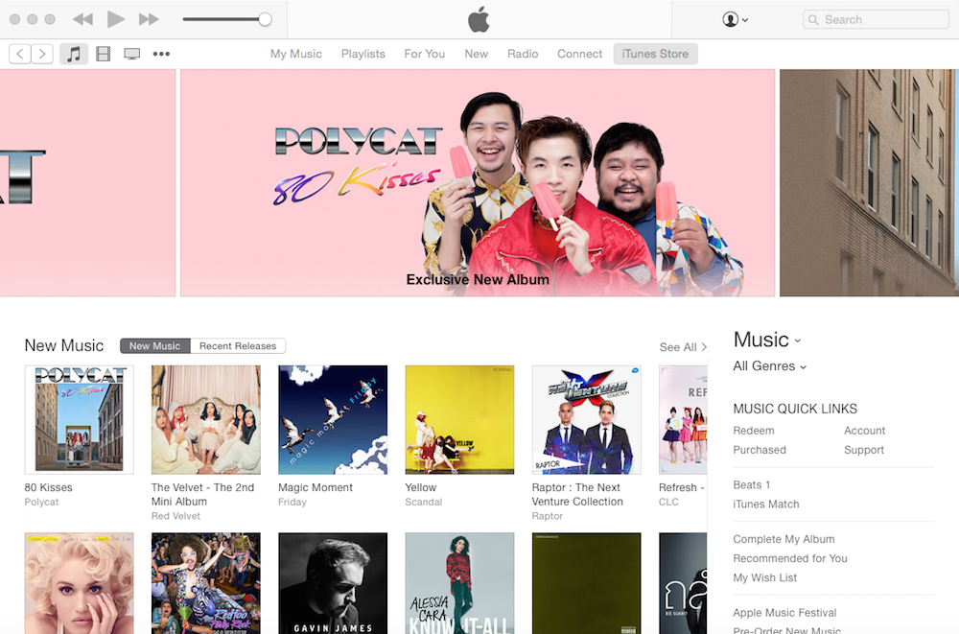Open Refresh album cover by CLC
959x634 pixels.
[x=683, y=420]
